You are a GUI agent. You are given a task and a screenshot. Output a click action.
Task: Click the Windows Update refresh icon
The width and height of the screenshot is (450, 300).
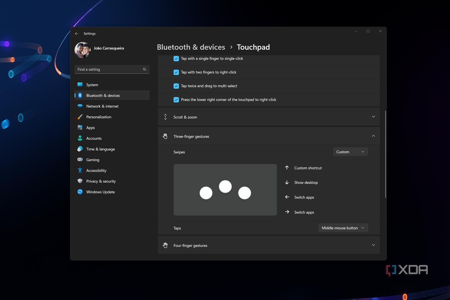click(x=80, y=192)
